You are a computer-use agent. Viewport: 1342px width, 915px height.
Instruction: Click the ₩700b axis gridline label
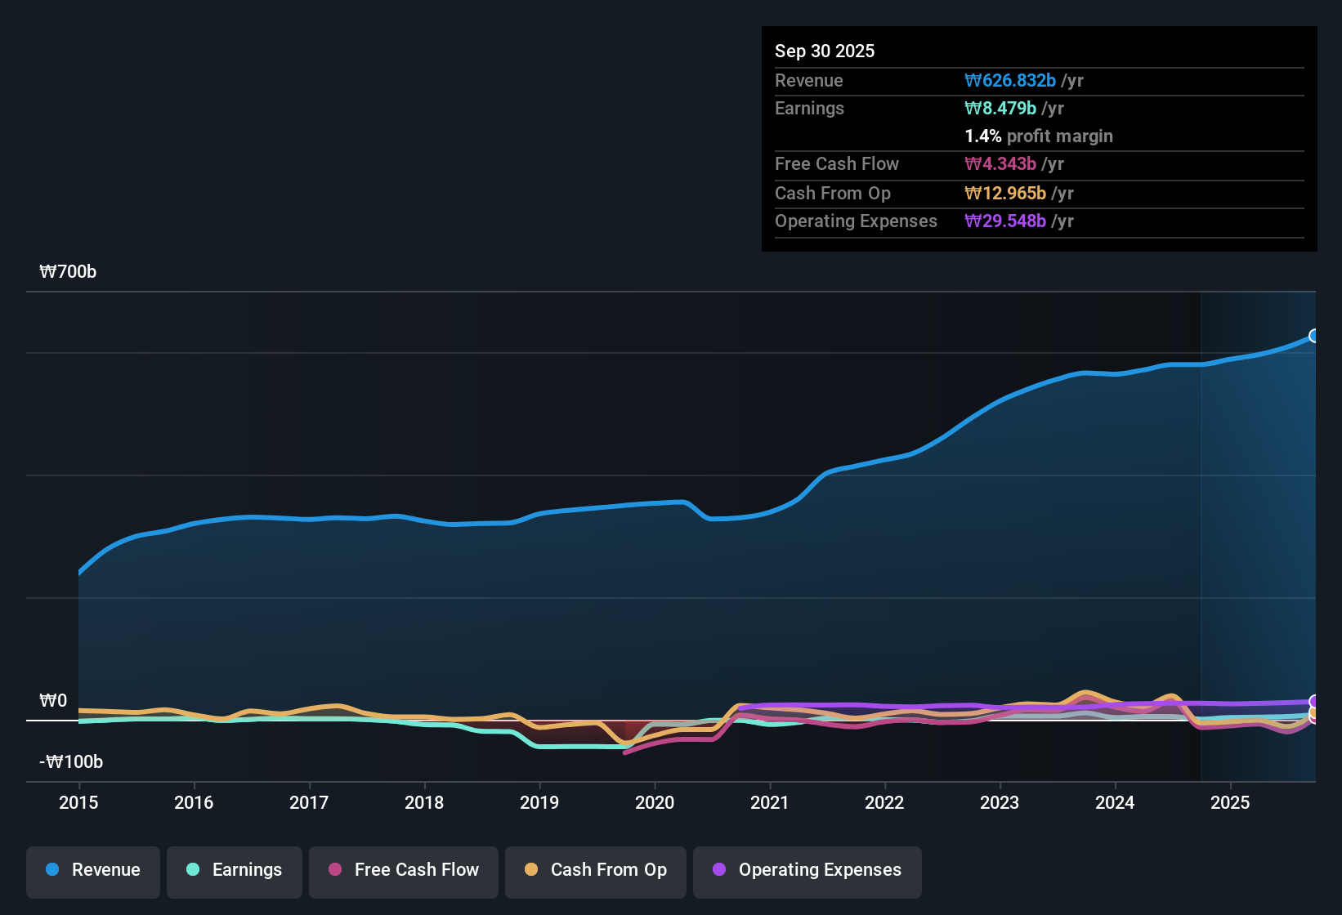coord(69,271)
